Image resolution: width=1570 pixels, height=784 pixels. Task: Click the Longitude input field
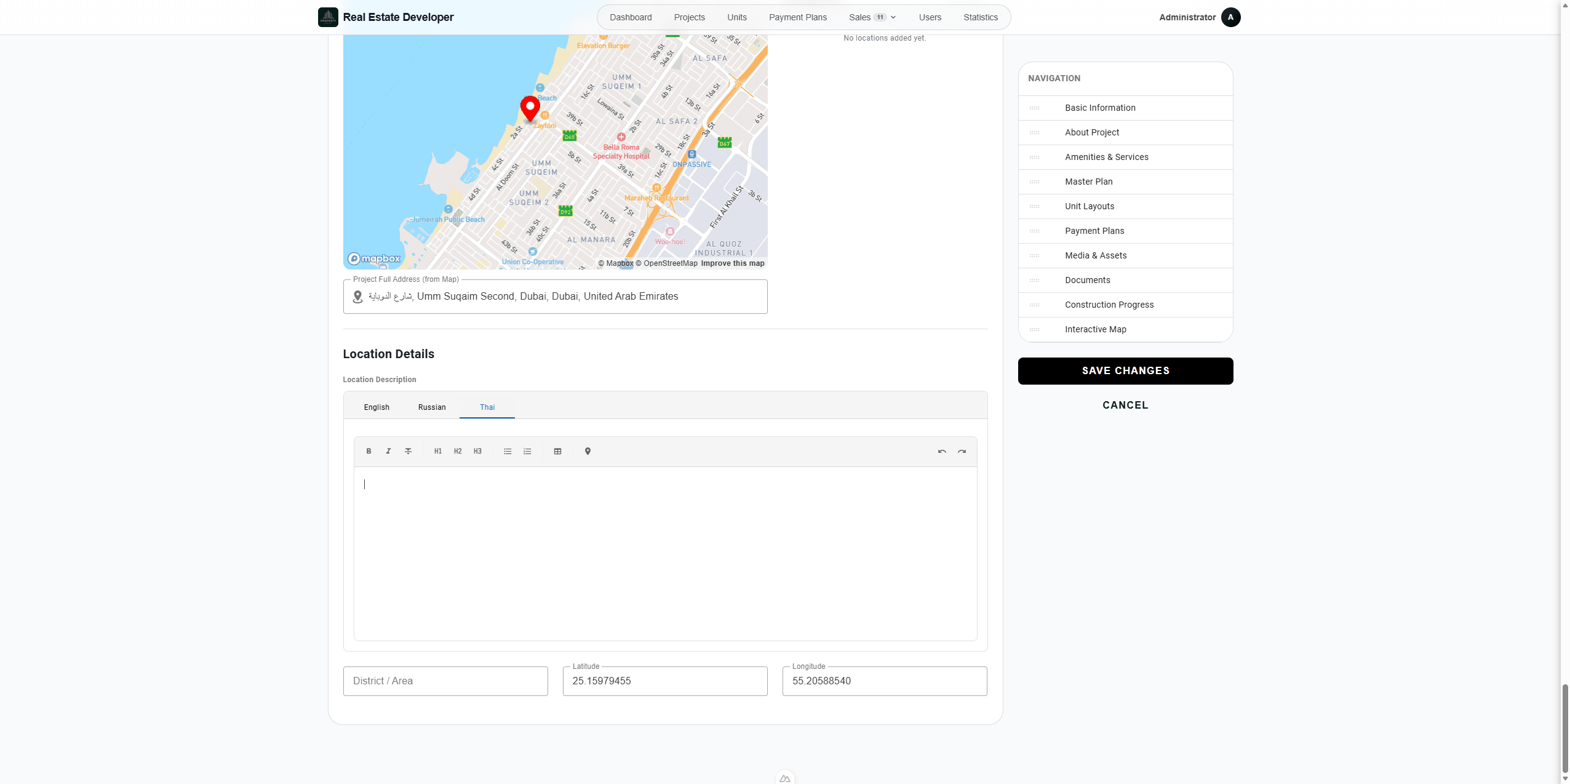click(x=885, y=681)
